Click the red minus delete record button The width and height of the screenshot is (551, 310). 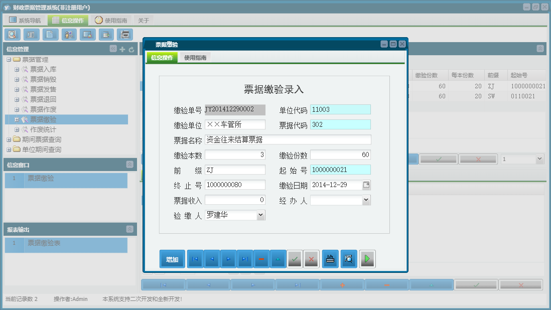[x=261, y=259]
